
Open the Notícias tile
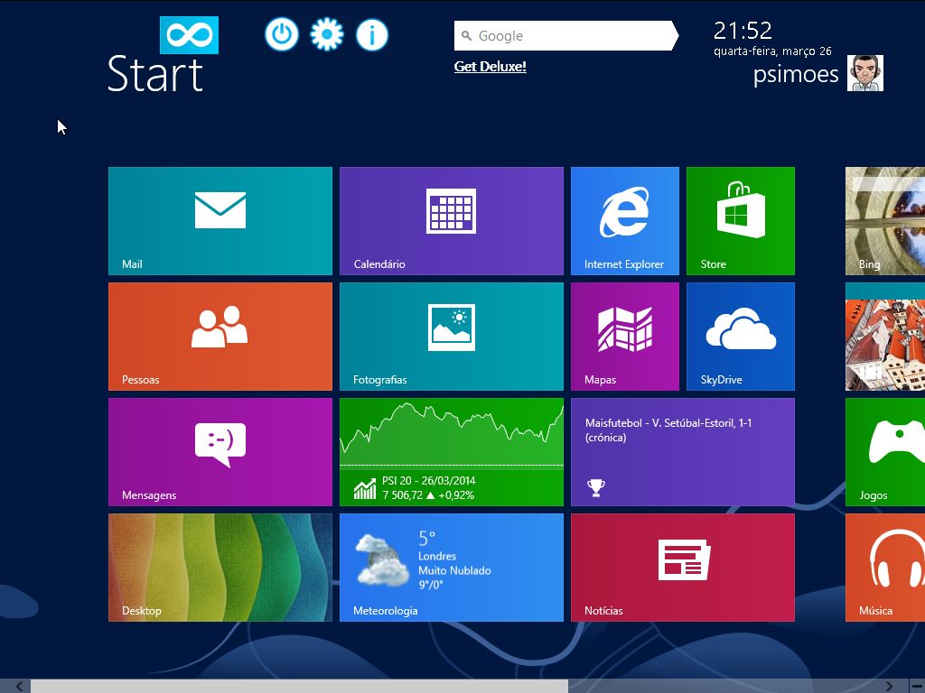click(x=683, y=568)
